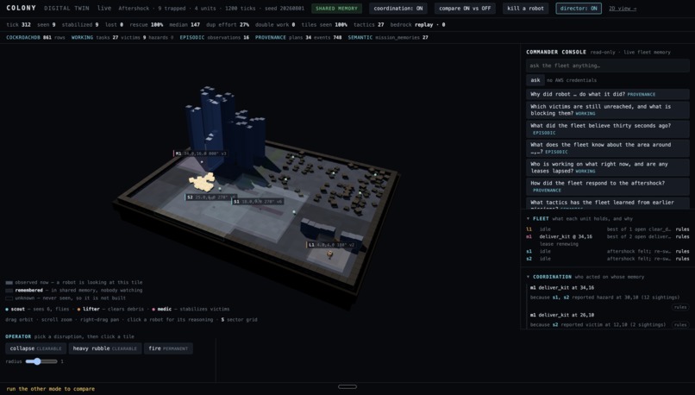Select fleet row s1 idle
The width and height of the screenshot is (695, 395).
pyautogui.click(x=608, y=251)
